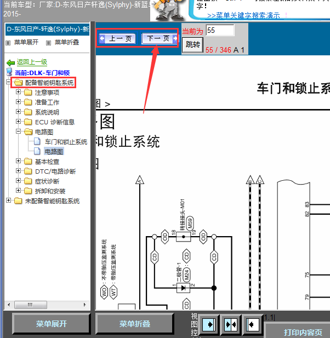Screen dimensions: 330x338
Task: Select the 基本检查 folder icon
Action: coord(28,162)
